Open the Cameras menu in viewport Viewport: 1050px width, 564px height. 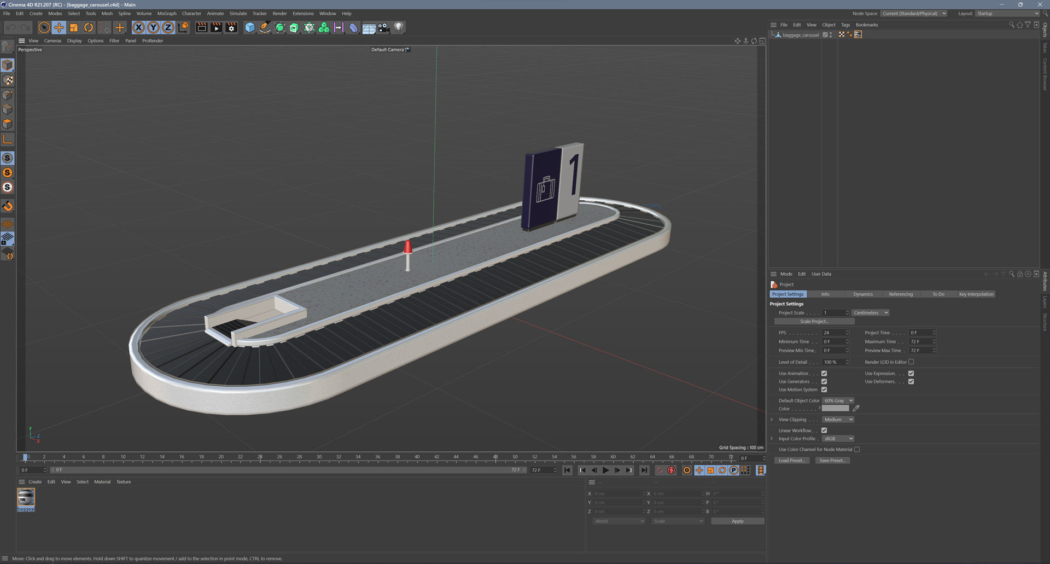[52, 41]
